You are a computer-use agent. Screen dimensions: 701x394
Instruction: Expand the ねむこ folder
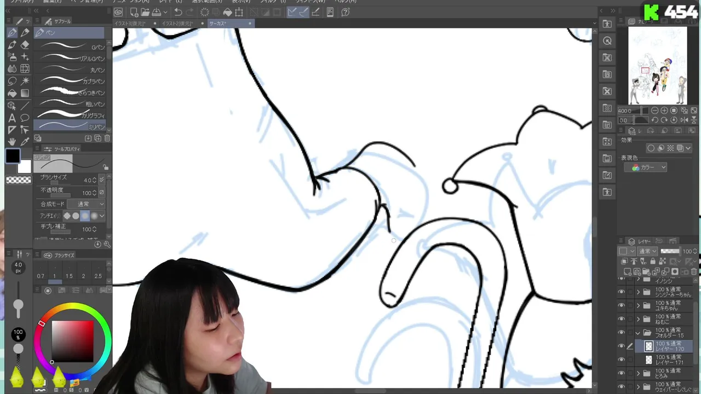638,319
